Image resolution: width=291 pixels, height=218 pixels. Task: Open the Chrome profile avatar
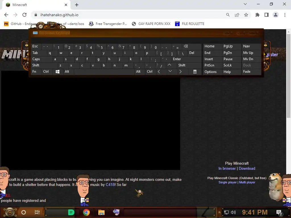[x=276, y=15]
